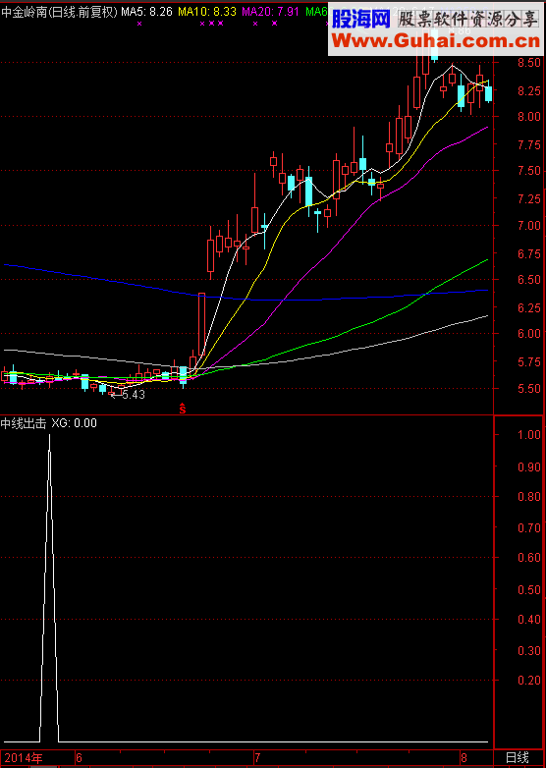Click the XG: 0.00 indicator value
The image size is (546, 768).
[x=75, y=423]
